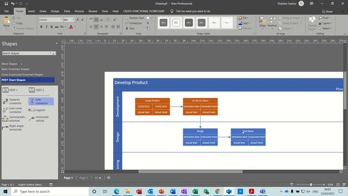
Task: Open Cross-Functional Flowchart Shapes stencil
Action: [x=22, y=75]
